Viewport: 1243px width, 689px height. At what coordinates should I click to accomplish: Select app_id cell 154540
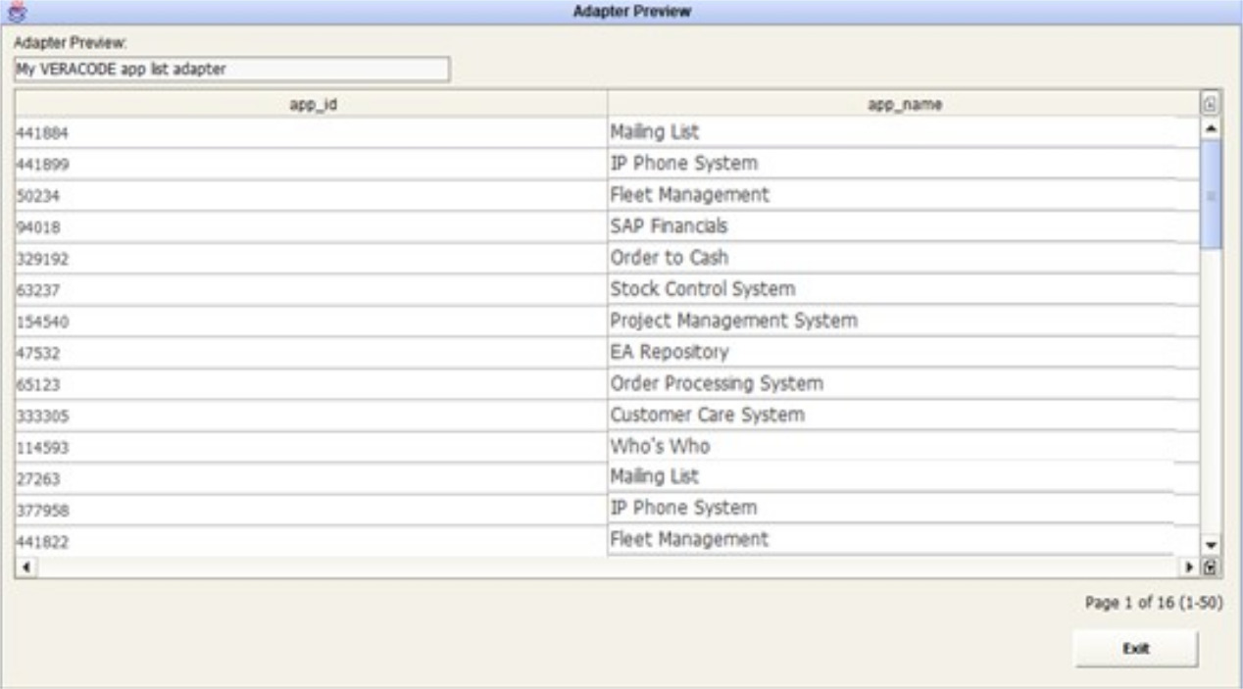(x=311, y=320)
